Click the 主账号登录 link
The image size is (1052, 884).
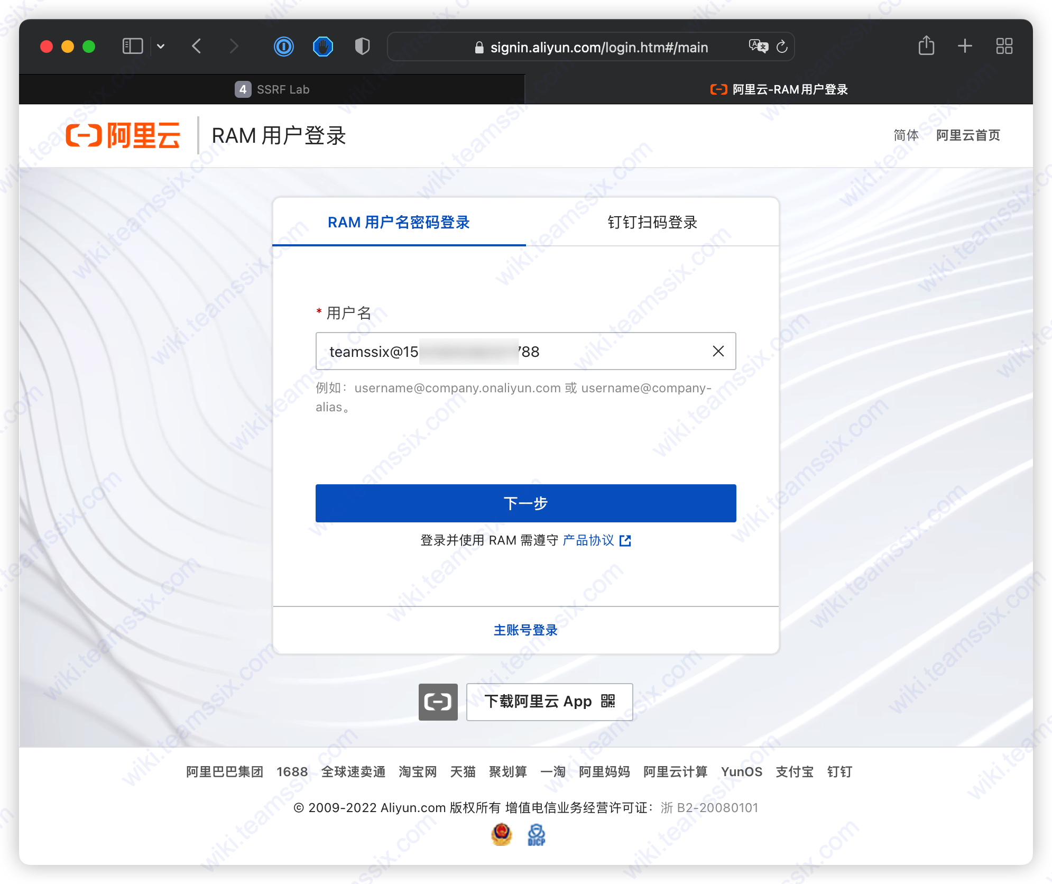pos(525,630)
